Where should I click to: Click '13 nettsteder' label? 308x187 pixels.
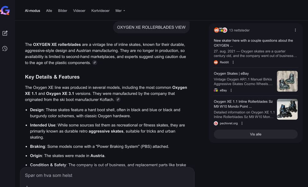239,30
